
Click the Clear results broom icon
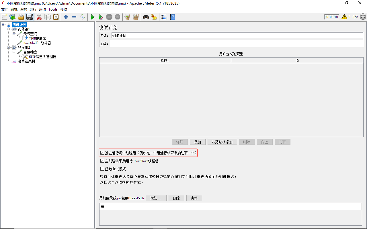(x=127, y=17)
